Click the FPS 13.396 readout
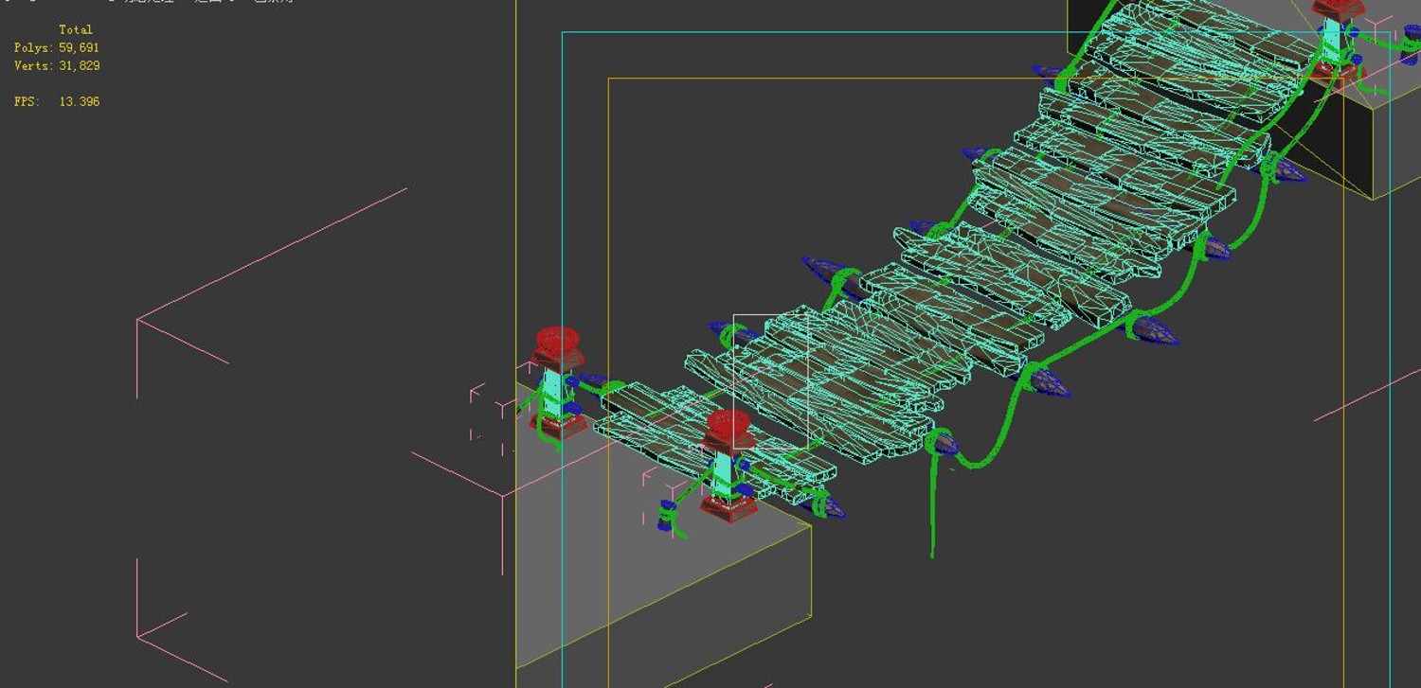This screenshot has width=1421, height=688. [x=57, y=101]
